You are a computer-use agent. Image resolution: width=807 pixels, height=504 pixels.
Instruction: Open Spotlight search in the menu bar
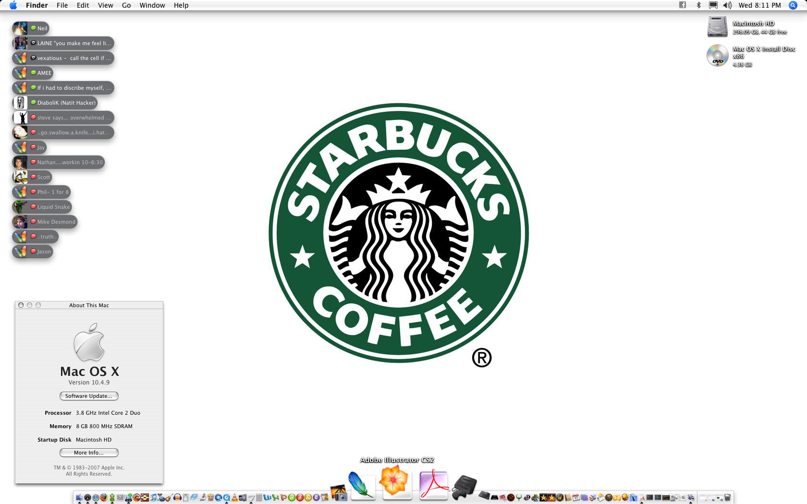793,5
